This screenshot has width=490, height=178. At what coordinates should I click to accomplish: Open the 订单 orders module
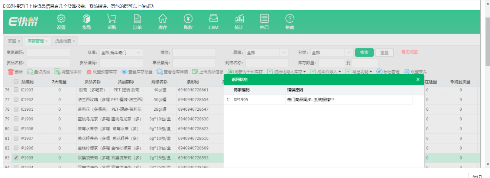pos(137,22)
